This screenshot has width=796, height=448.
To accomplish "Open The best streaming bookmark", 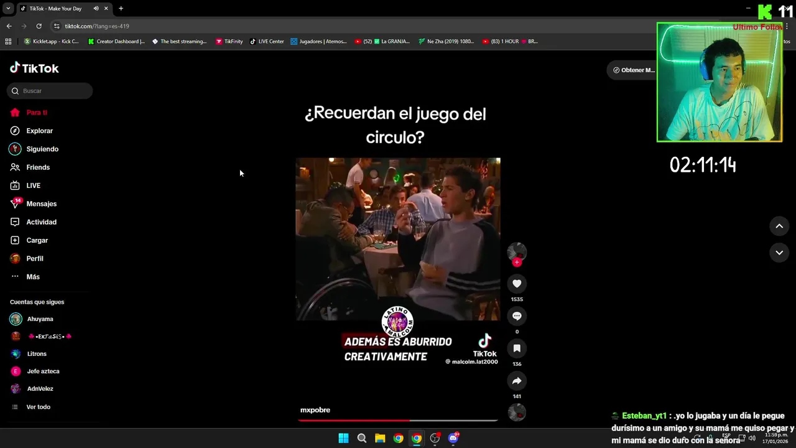I will (179, 42).
